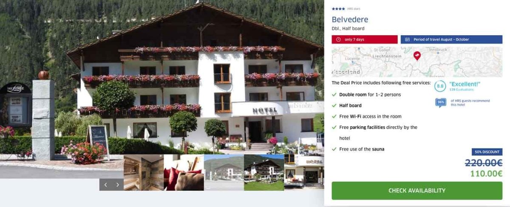Click the 8.8 rating circle

440,87
